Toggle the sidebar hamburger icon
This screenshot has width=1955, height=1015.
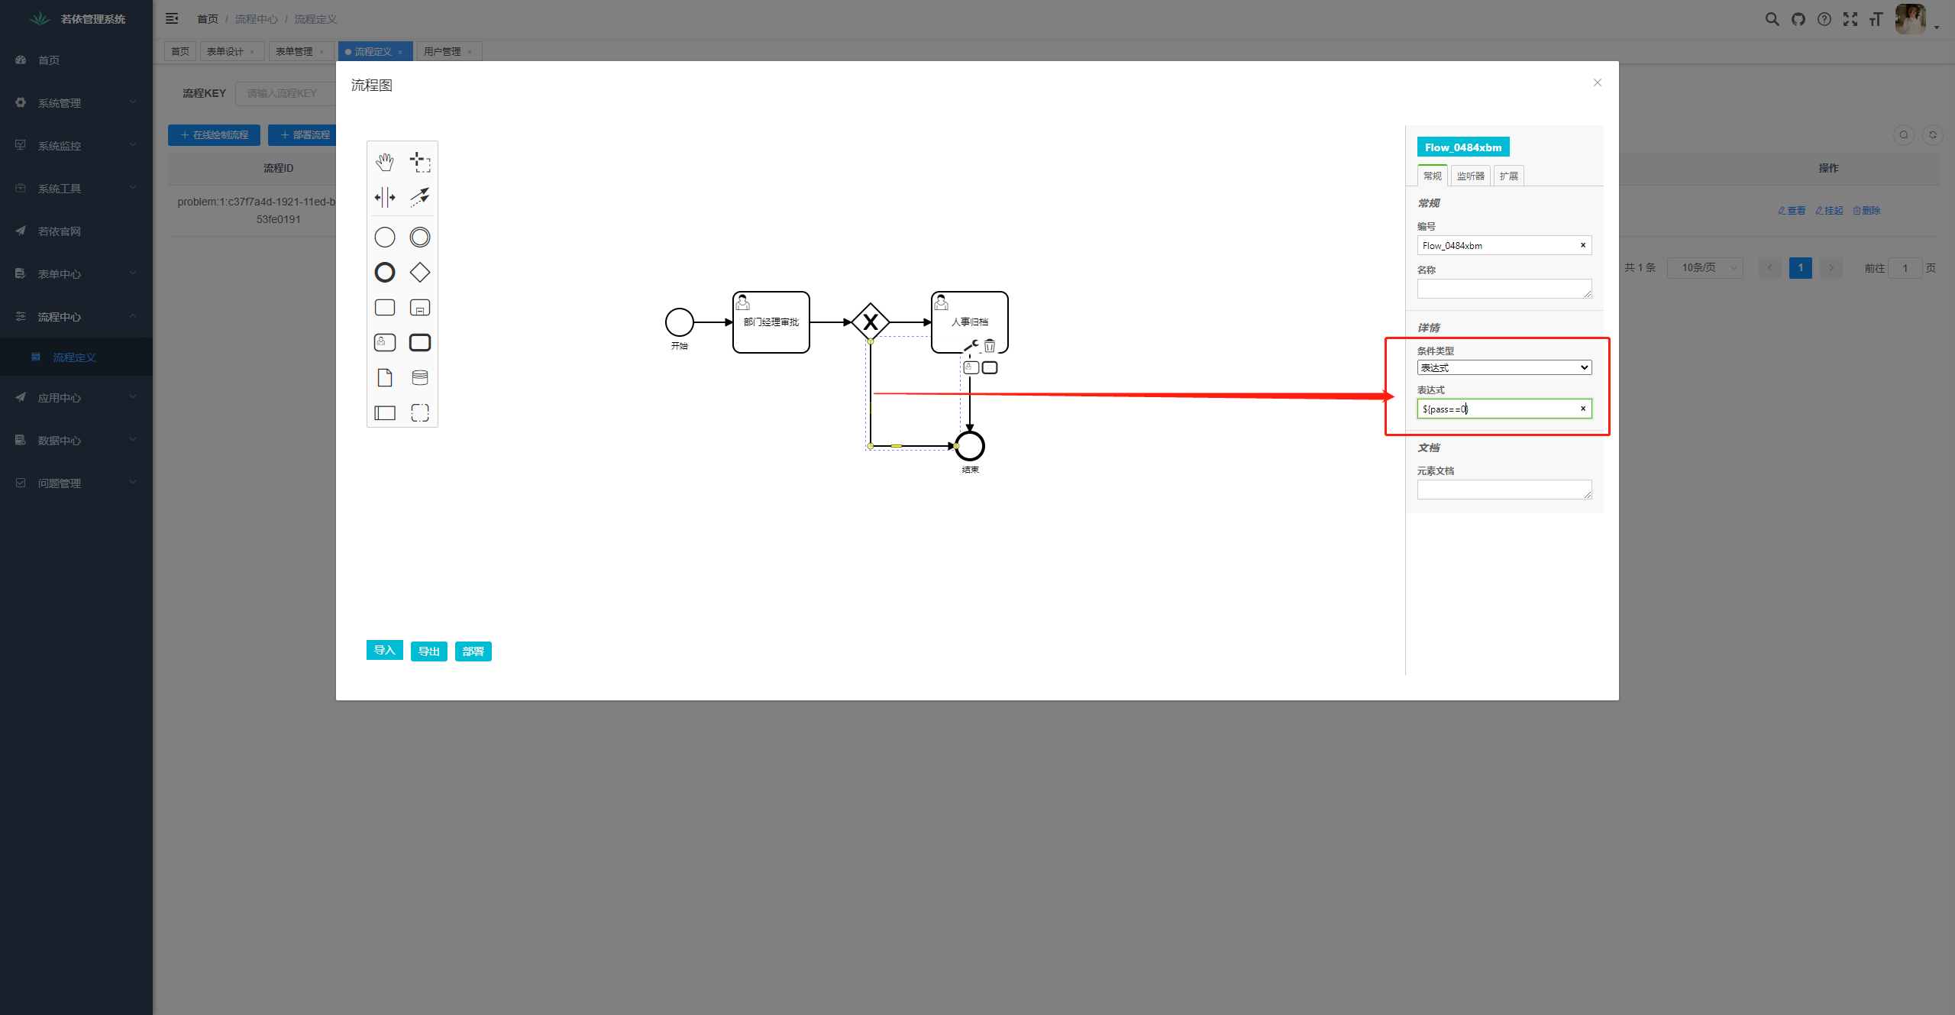[172, 18]
